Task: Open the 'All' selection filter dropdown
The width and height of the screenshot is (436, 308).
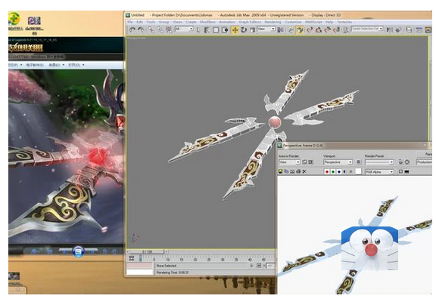Action: coord(184,29)
